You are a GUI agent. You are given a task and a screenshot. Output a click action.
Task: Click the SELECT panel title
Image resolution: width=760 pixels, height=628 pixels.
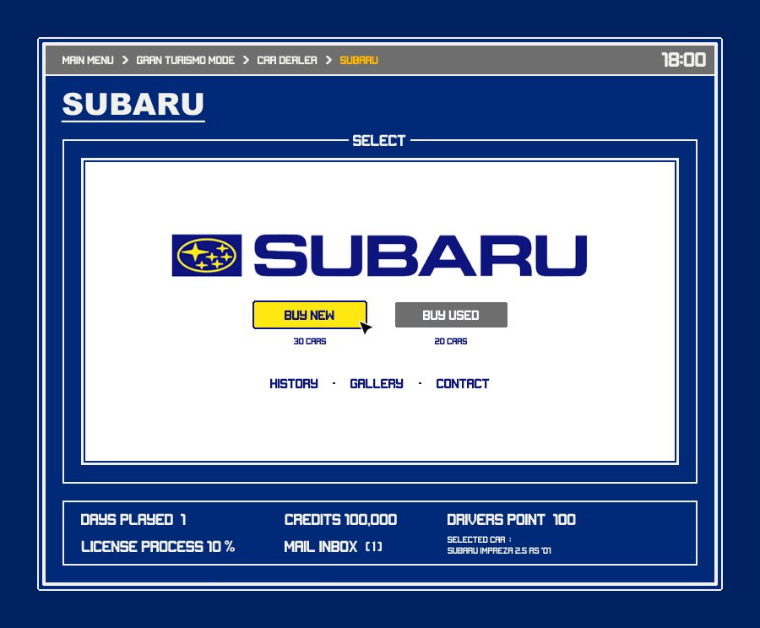coord(378,140)
